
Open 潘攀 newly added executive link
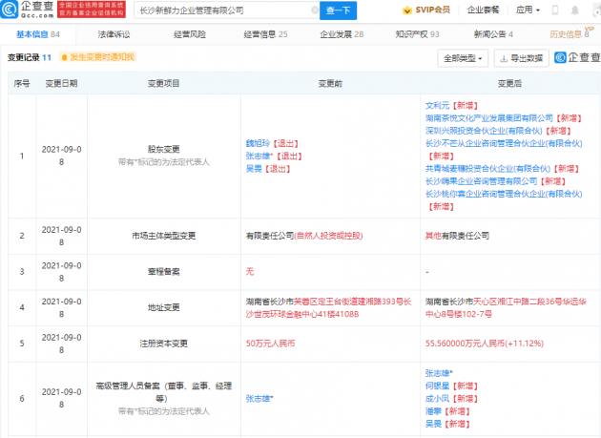(x=433, y=411)
